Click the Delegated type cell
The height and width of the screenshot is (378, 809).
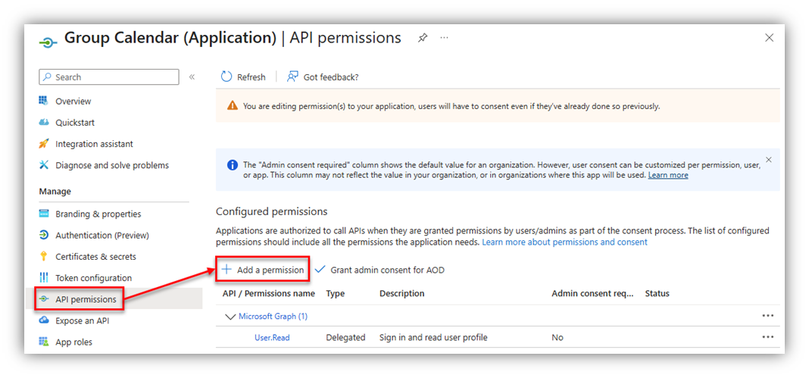click(x=345, y=337)
